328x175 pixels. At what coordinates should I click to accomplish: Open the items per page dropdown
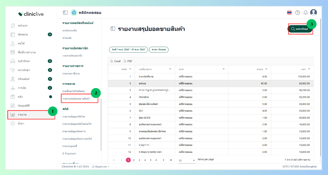[x=187, y=160]
